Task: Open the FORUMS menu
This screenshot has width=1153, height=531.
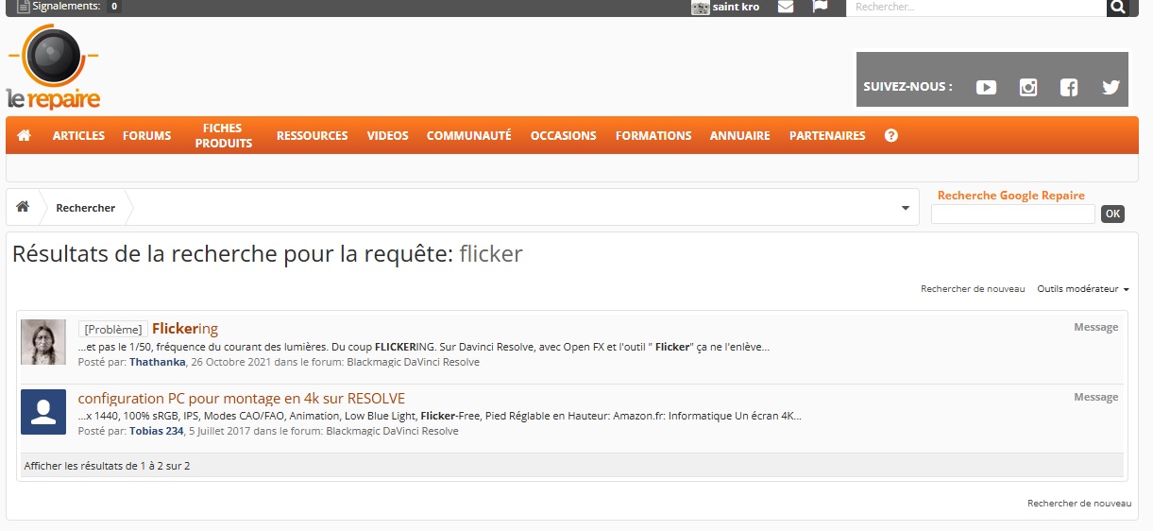Action: (x=147, y=136)
